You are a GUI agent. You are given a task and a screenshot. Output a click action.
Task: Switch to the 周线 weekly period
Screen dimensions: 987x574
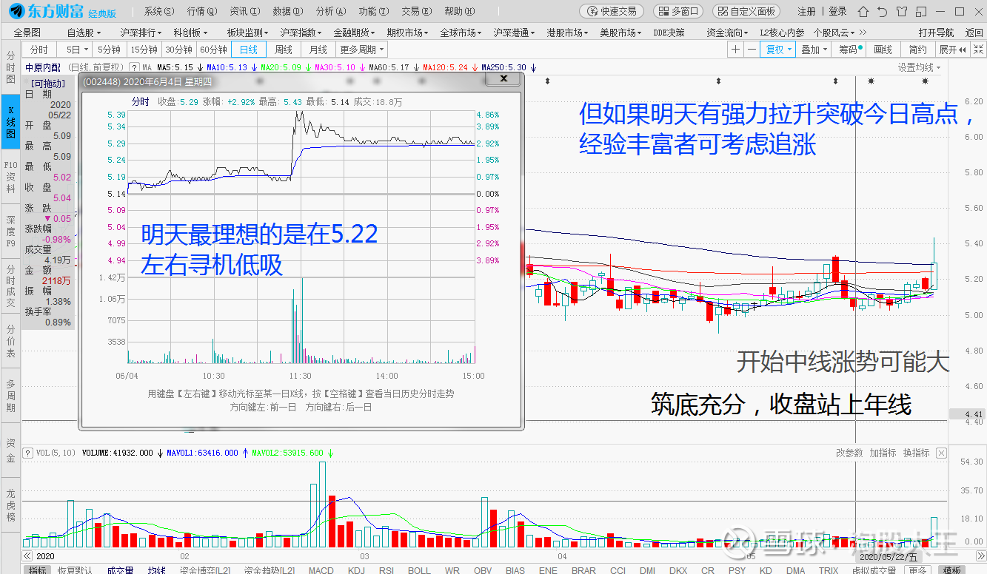[284, 50]
